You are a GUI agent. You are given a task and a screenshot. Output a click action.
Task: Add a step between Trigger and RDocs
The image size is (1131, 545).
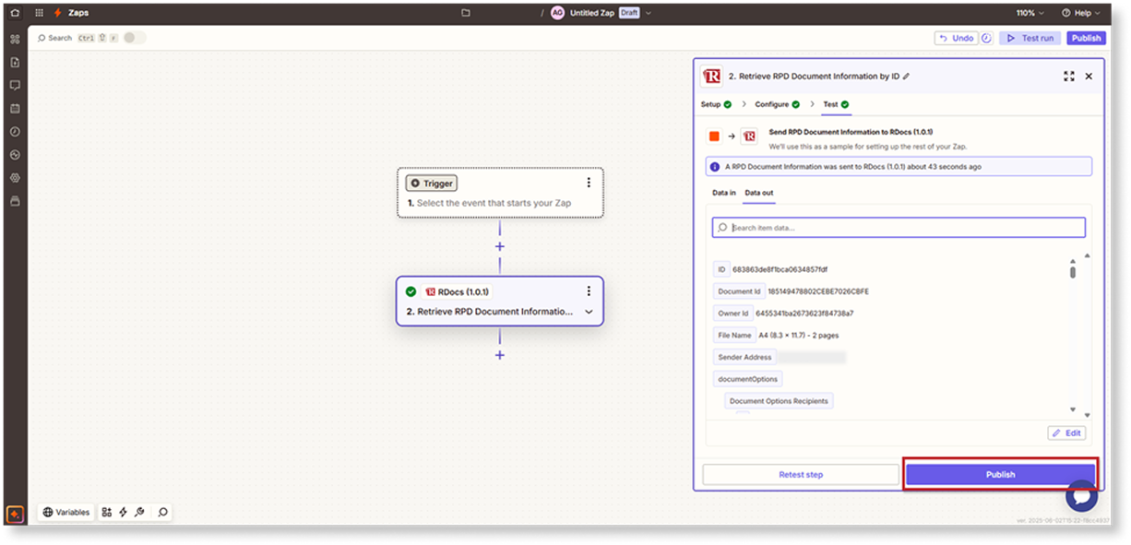(500, 246)
